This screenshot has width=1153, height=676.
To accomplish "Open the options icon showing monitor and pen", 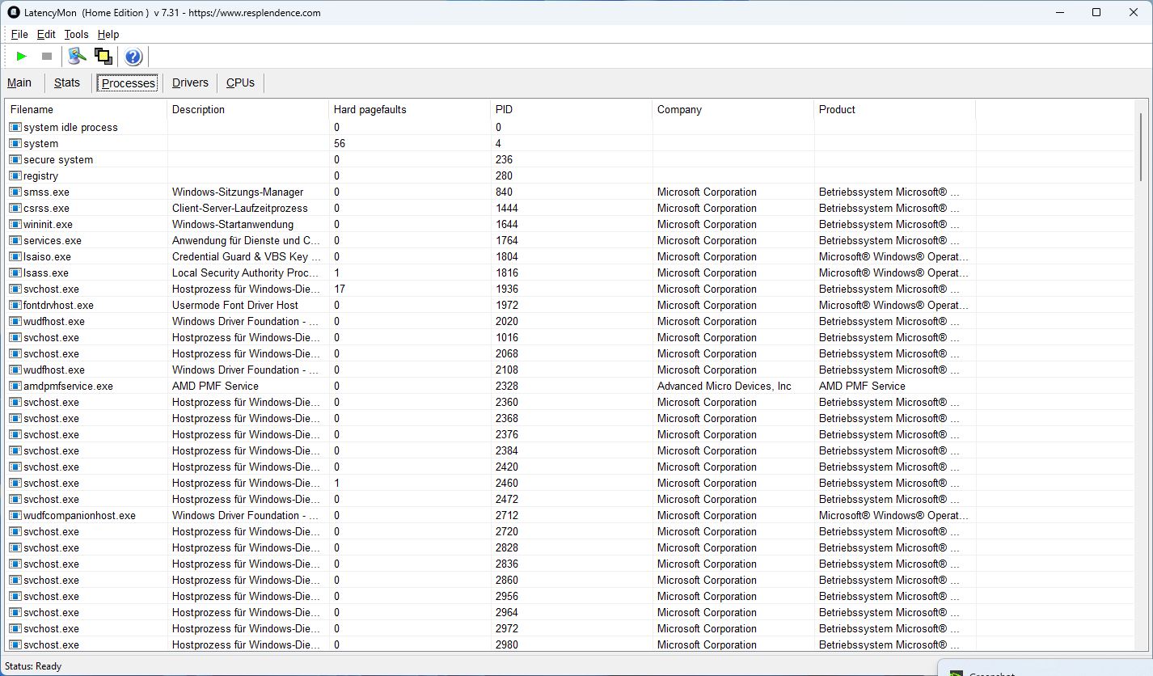I will 77,56.
